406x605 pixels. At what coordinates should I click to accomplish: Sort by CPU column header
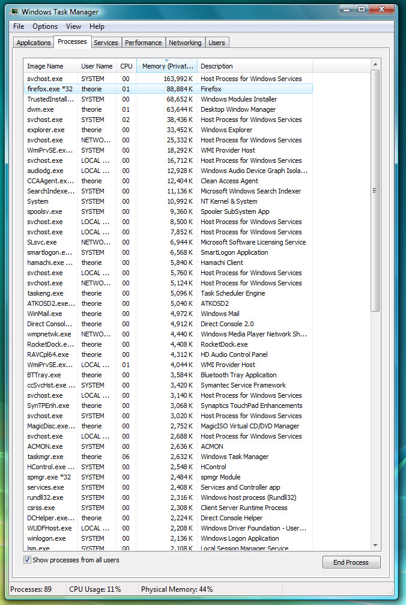tap(126, 66)
